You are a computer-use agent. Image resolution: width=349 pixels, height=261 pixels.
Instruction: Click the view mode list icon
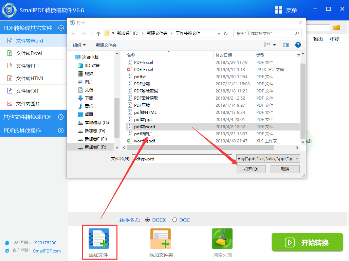tap(267, 45)
